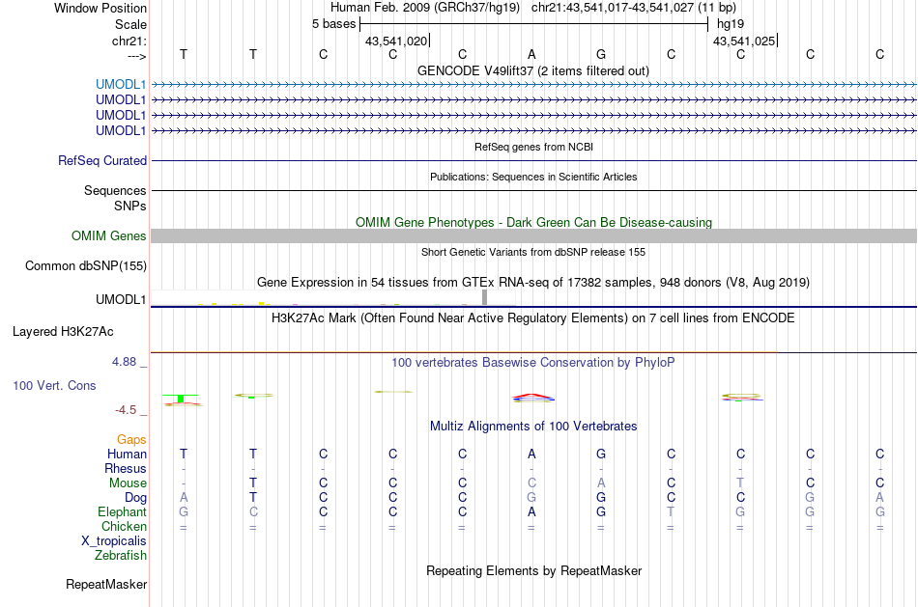Click the OMIM Gene Phenotypes track title
The image size is (918, 607).
pos(534,222)
